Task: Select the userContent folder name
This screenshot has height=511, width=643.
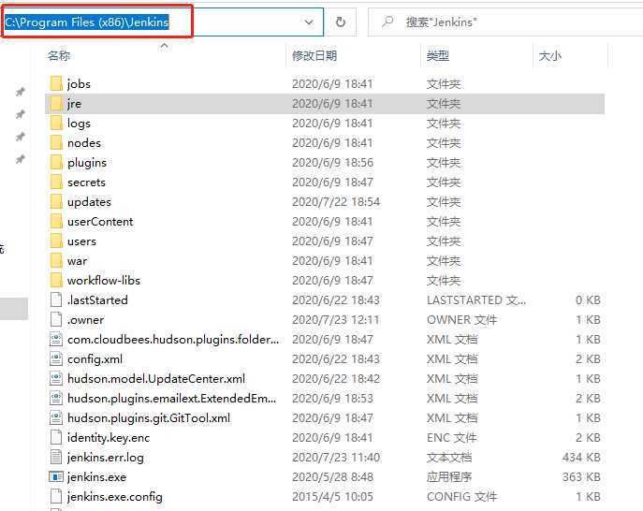Action: tap(100, 222)
